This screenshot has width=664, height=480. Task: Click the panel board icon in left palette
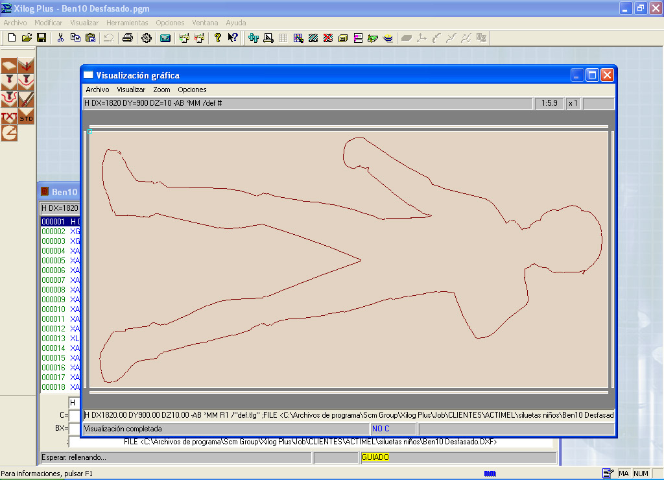point(9,66)
